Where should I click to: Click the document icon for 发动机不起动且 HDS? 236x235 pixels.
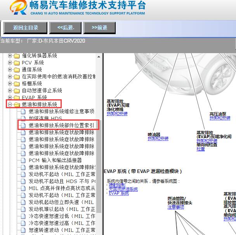tap(23, 181)
